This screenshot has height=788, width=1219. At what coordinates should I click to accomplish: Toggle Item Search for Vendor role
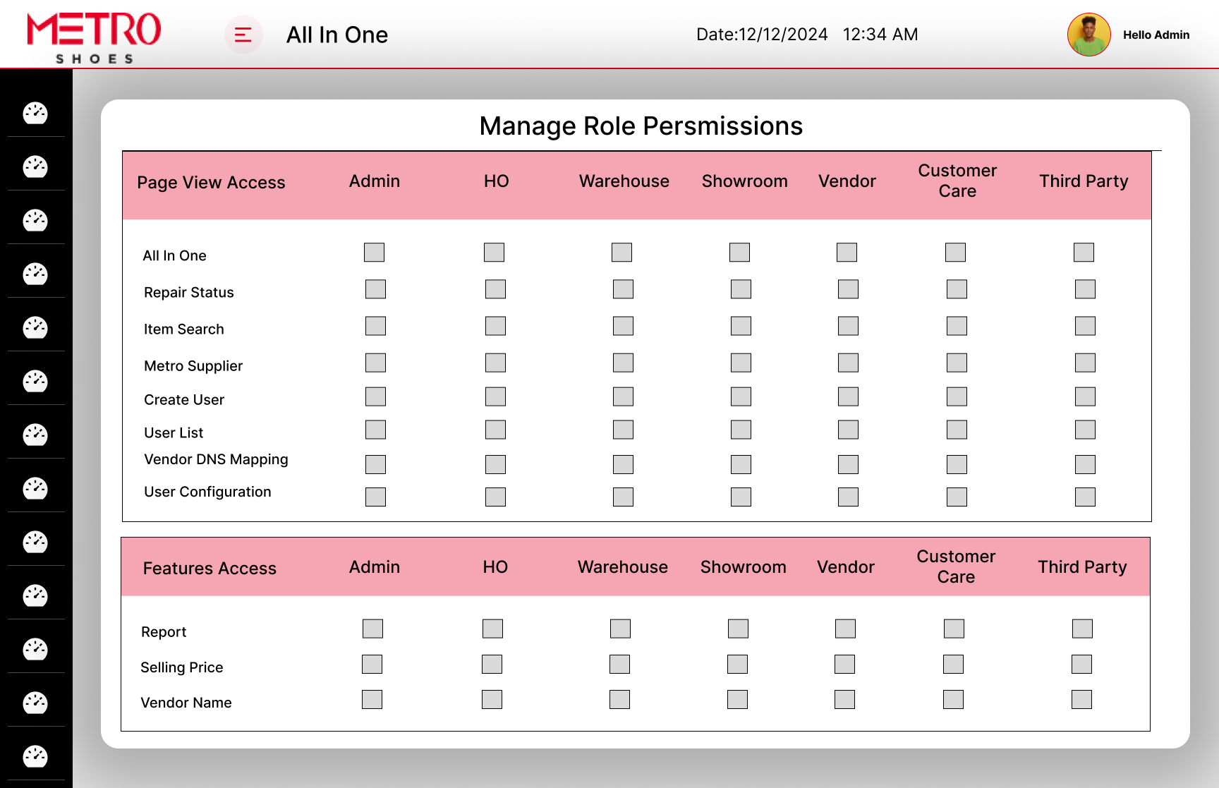tap(848, 326)
